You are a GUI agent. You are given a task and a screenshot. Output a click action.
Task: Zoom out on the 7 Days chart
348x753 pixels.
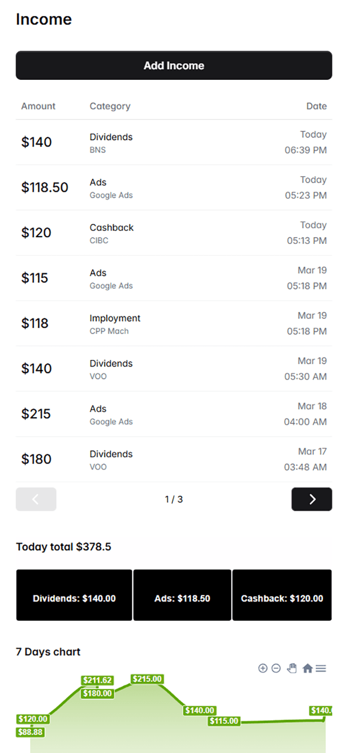tap(276, 668)
